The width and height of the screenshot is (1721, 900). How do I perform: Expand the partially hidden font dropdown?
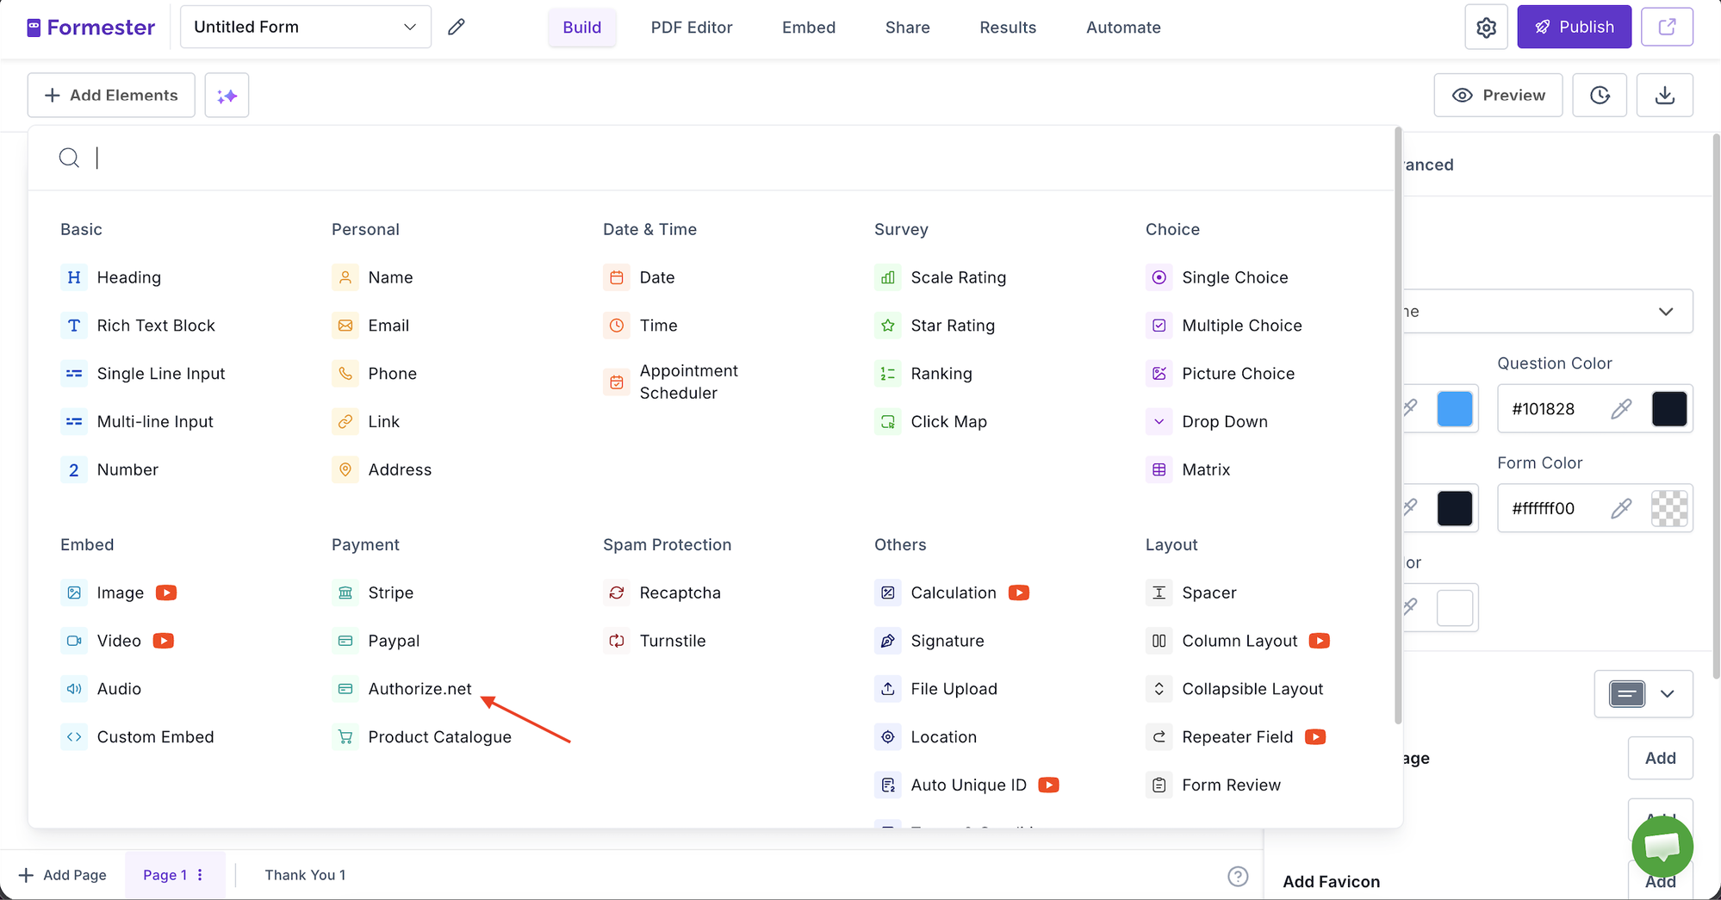tap(1548, 311)
